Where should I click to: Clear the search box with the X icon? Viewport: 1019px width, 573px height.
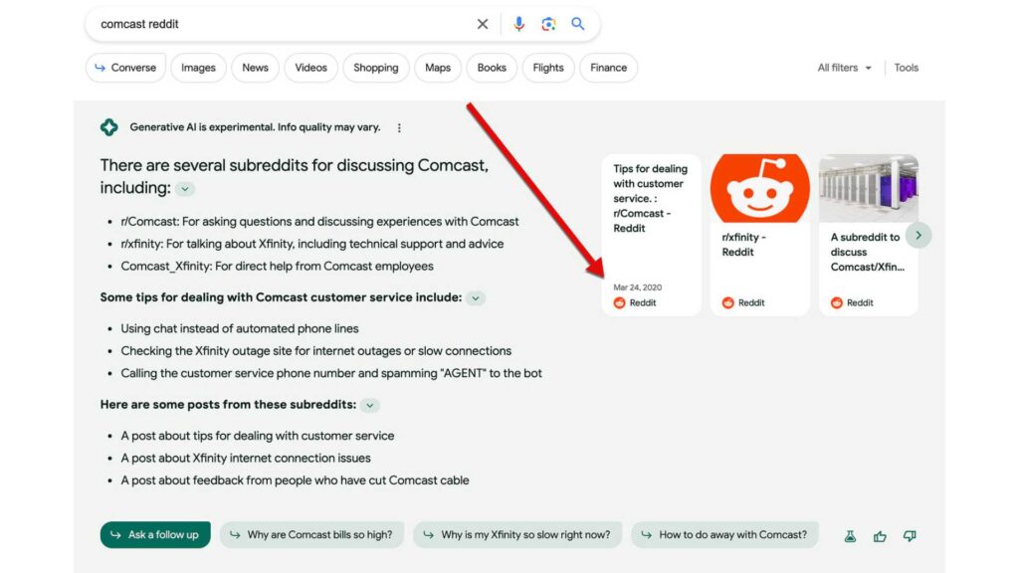pyautogui.click(x=483, y=24)
